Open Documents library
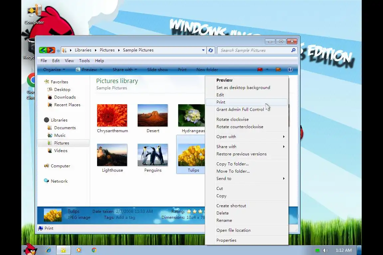 [65, 127]
